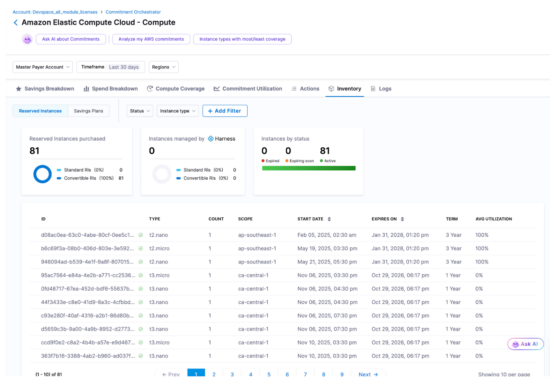
Task: Click ID 363f7b16-3388-4ab2-b960-ad037f...
Action: coord(88,356)
